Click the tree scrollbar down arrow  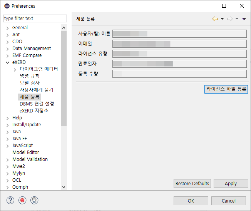tap(64, 187)
